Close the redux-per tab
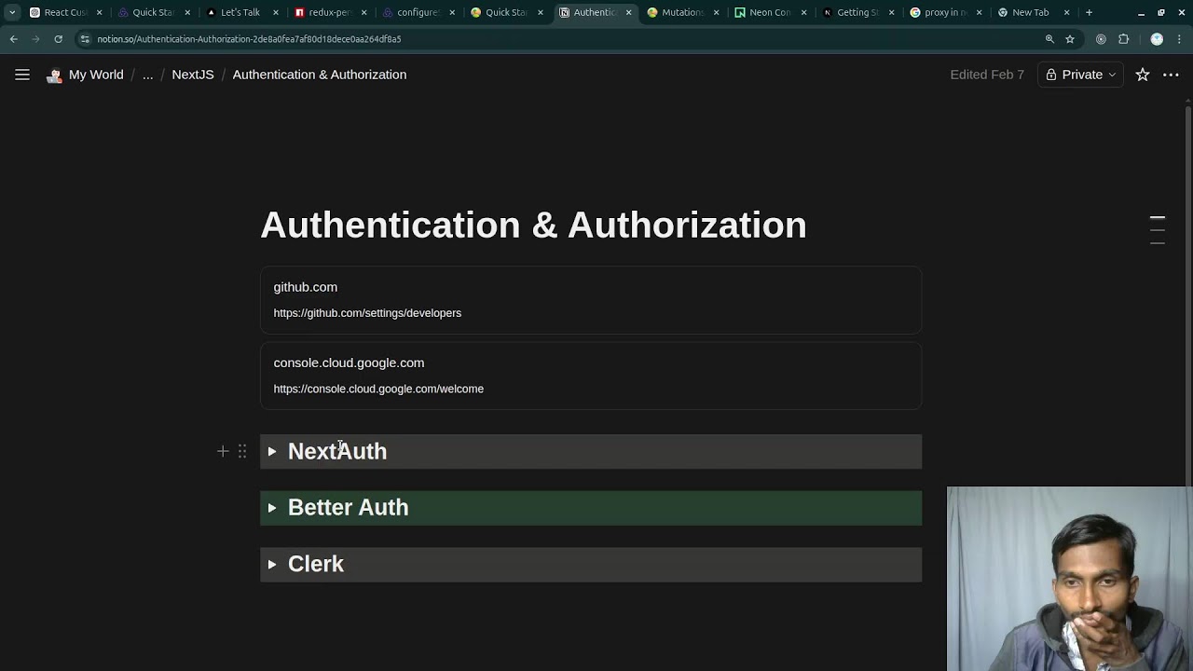The height and width of the screenshot is (671, 1193). coord(363,12)
